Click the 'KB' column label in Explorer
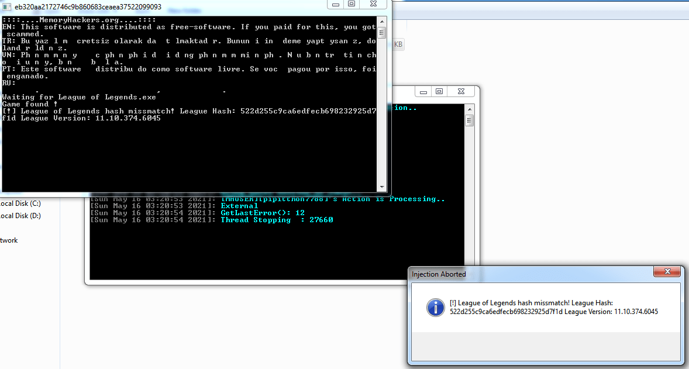This screenshot has width=689, height=369. click(398, 44)
